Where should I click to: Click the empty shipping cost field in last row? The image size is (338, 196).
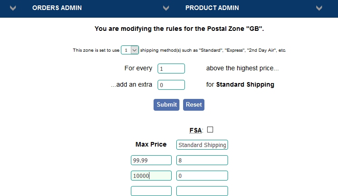202,191
